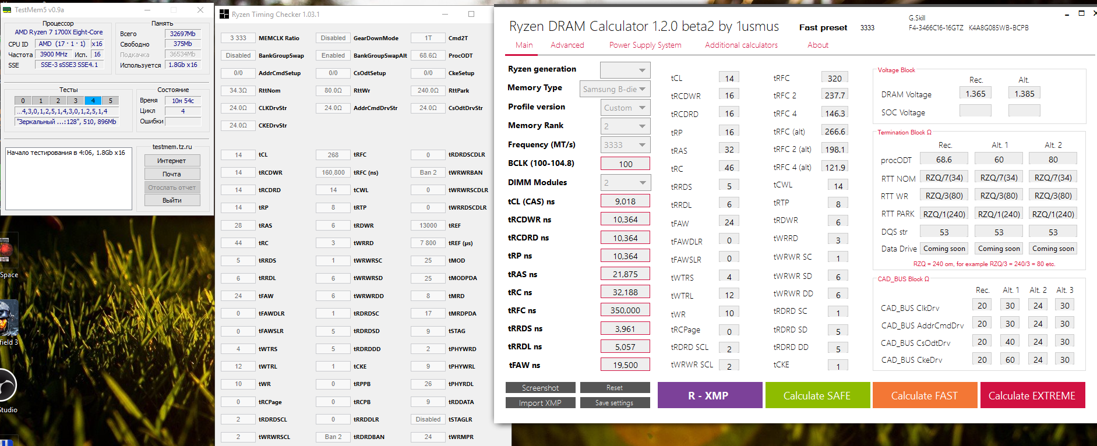Click the DRAM Calculator tRFC value 320
Viewport: 1097px width, 446px height.
click(x=835, y=78)
